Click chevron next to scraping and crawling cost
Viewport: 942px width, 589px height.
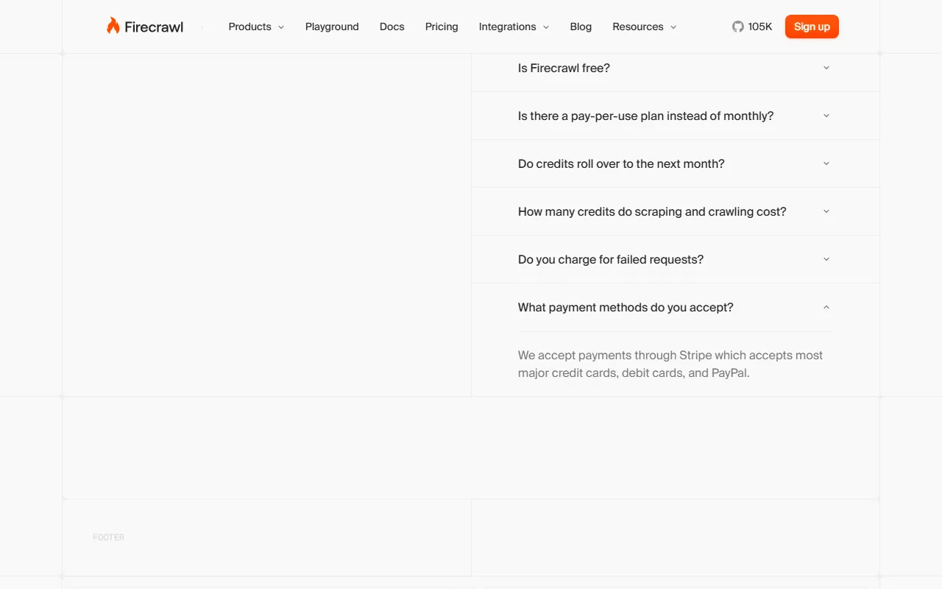point(826,211)
